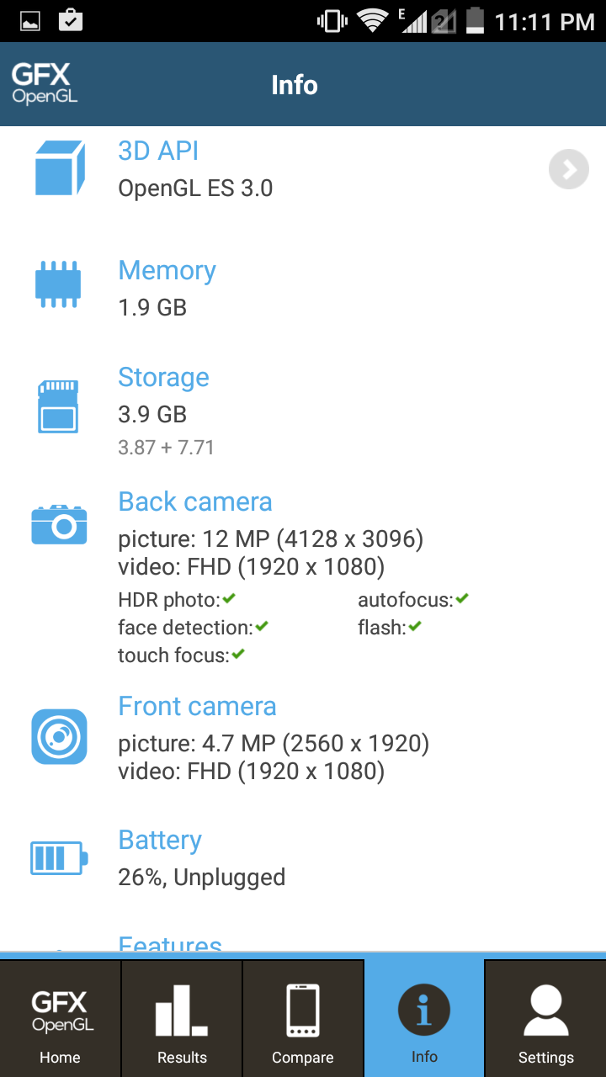Tap the 3D API cube icon
The image size is (606, 1077).
(x=60, y=168)
